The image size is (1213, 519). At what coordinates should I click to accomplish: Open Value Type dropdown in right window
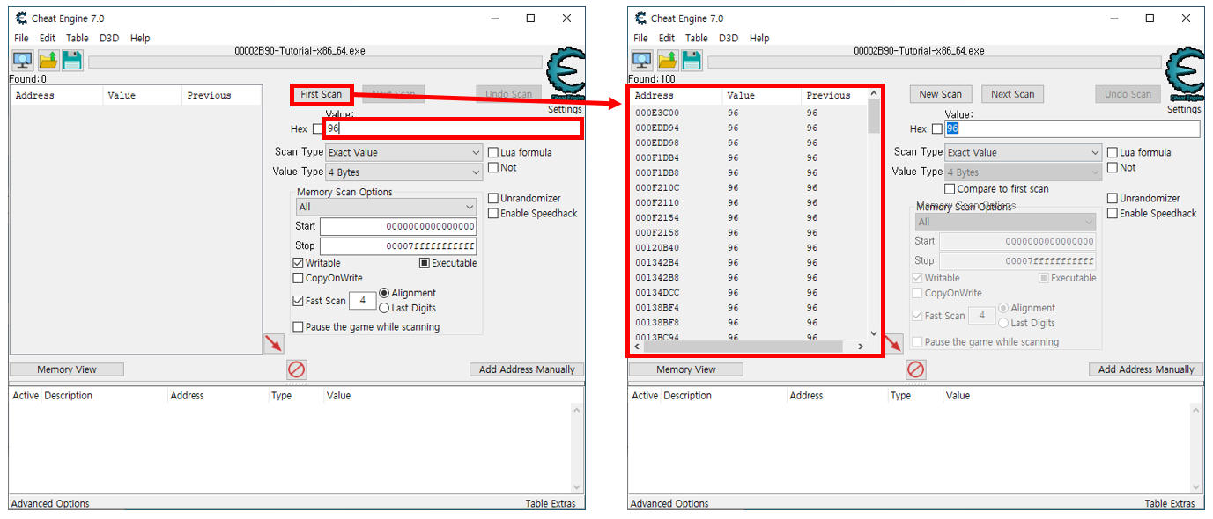pos(1023,172)
